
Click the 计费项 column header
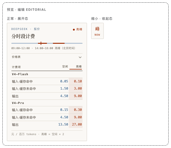tap(16, 67)
